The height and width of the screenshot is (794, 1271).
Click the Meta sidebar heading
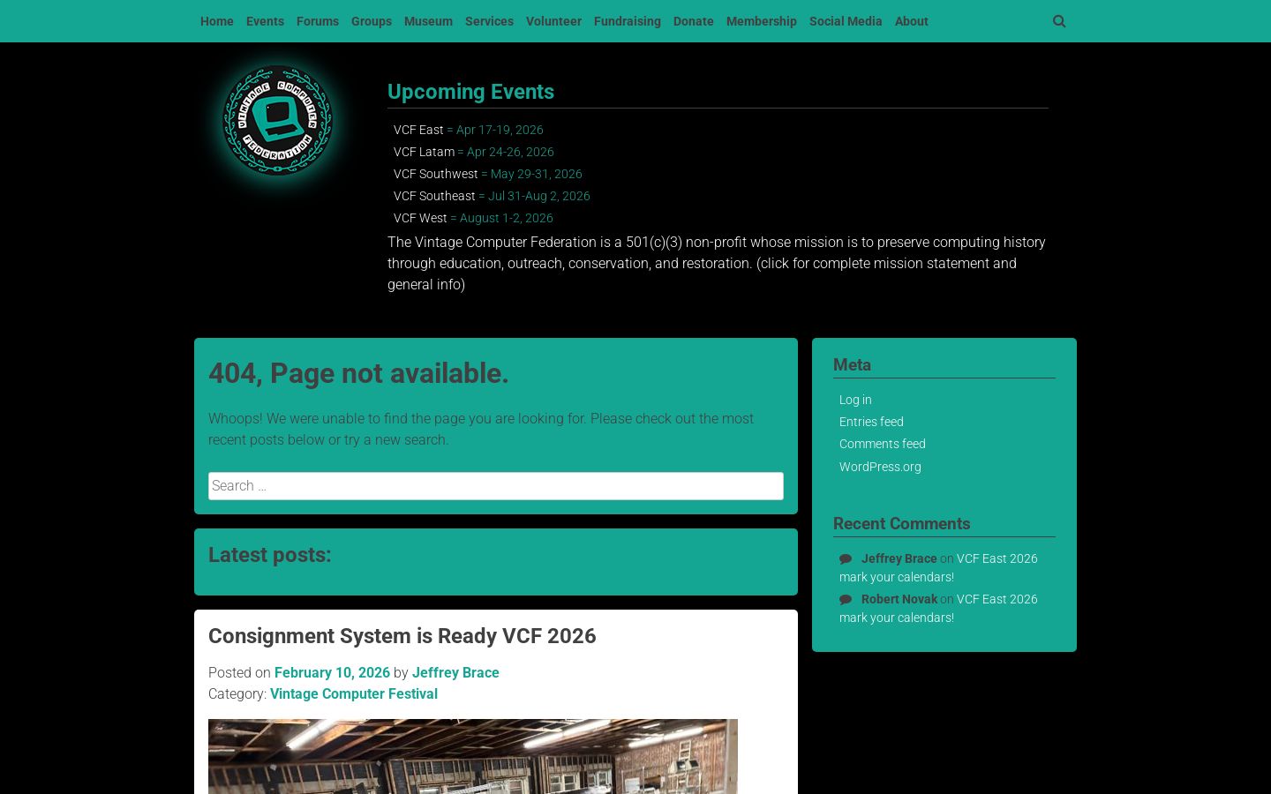click(x=852, y=364)
